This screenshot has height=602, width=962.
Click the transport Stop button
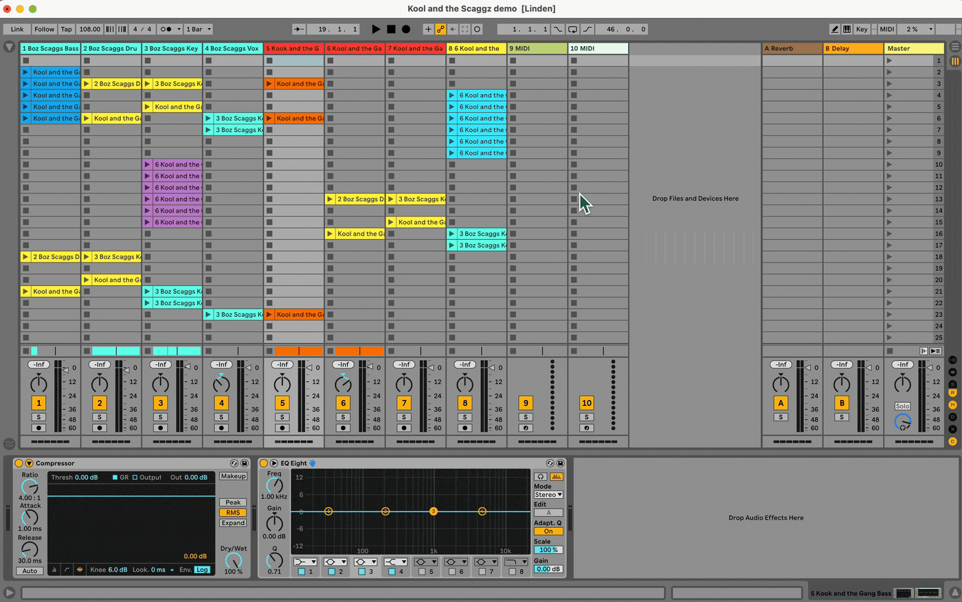[391, 30]
